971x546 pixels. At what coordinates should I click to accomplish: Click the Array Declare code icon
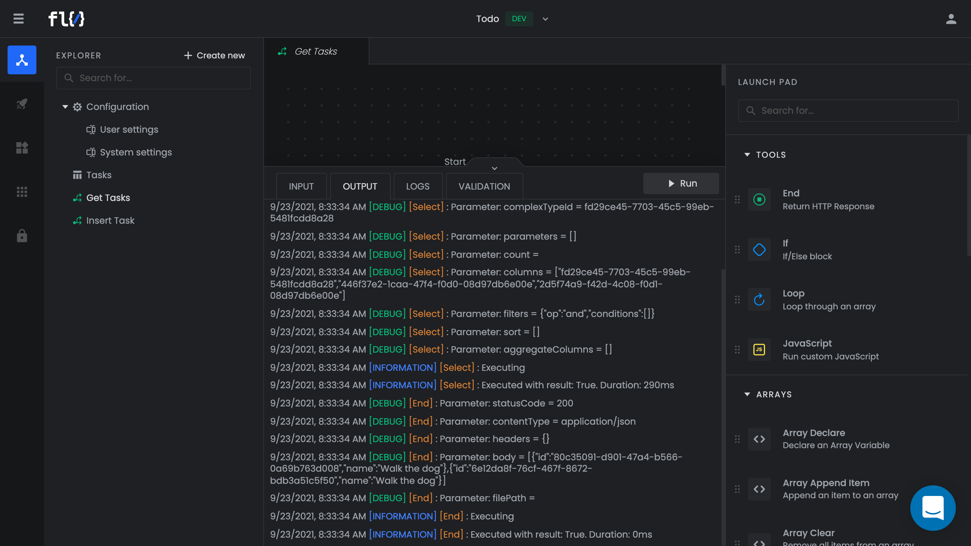[x=759, y=439]
